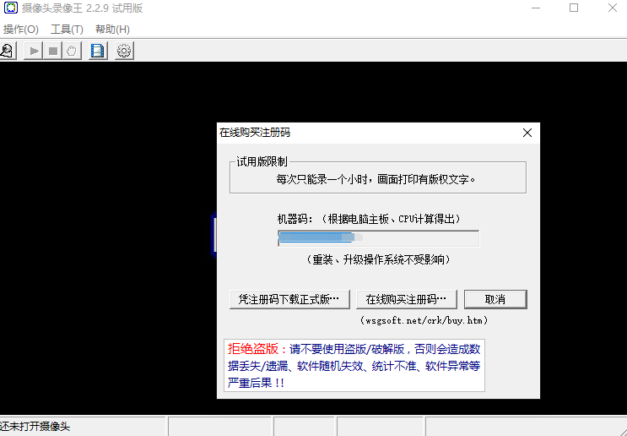Open the 操作(O) menu
Screen dimensions: 627x436
pos(21,30)
